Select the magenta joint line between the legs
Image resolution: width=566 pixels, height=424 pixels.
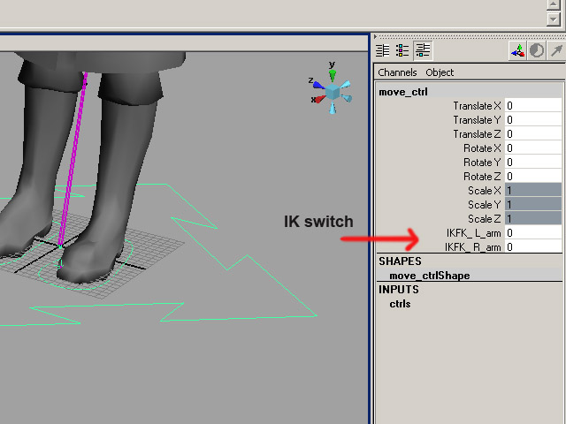pos(73,159)
